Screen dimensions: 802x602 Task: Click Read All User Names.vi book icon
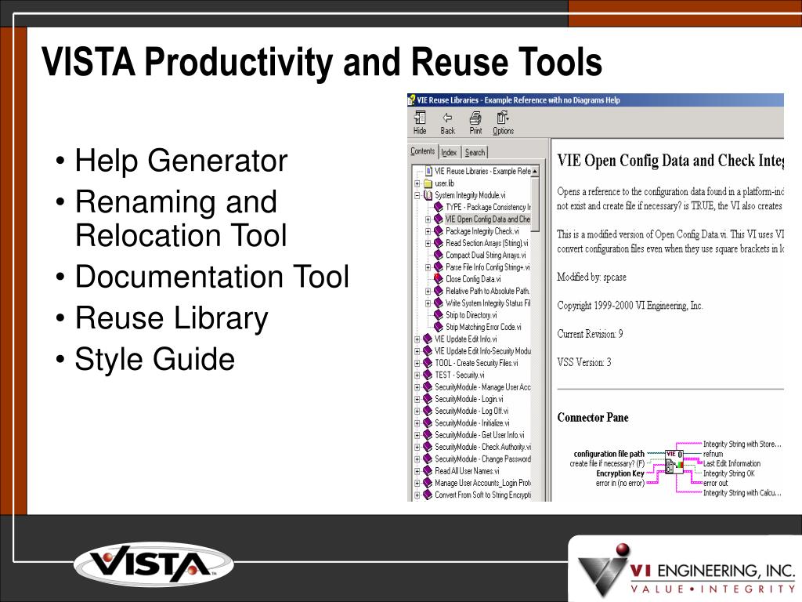click(428, 471)
